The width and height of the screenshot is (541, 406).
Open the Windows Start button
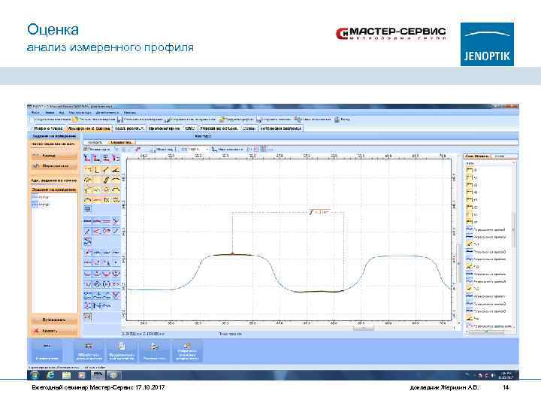point(35,375)
